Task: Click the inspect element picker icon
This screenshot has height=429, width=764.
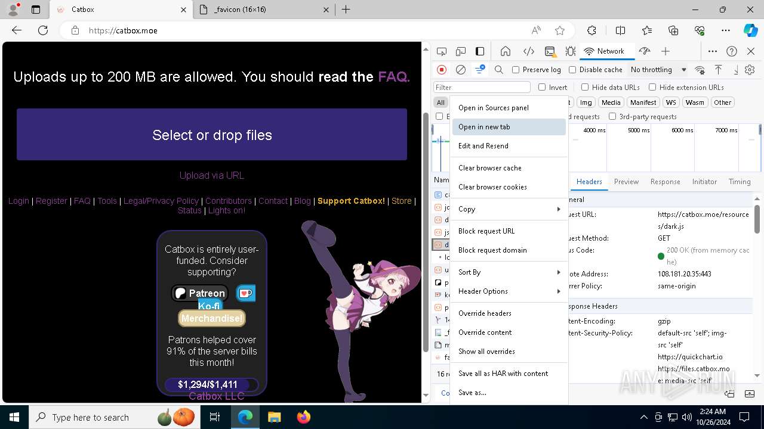Action: [442, 51]
